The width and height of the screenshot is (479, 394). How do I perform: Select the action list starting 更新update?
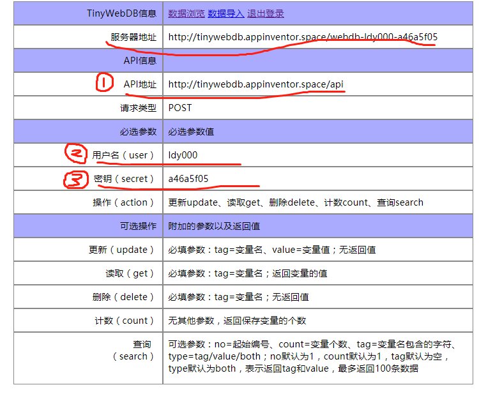click(296, 202)
